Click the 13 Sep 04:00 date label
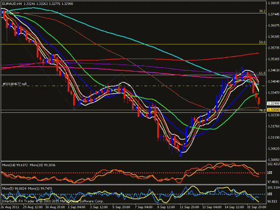 (x=211, y=207)
